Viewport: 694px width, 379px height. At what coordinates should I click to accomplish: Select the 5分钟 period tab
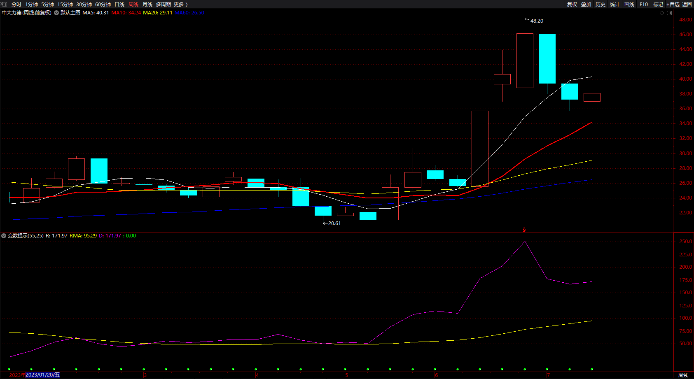(x=47, y=4)
